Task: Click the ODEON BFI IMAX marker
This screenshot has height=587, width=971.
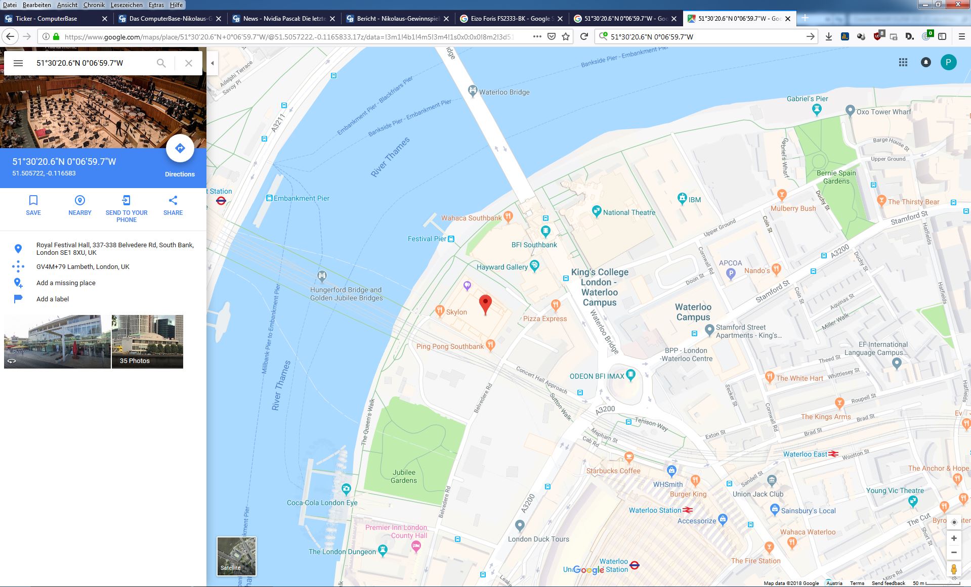Action: point(630,375)
